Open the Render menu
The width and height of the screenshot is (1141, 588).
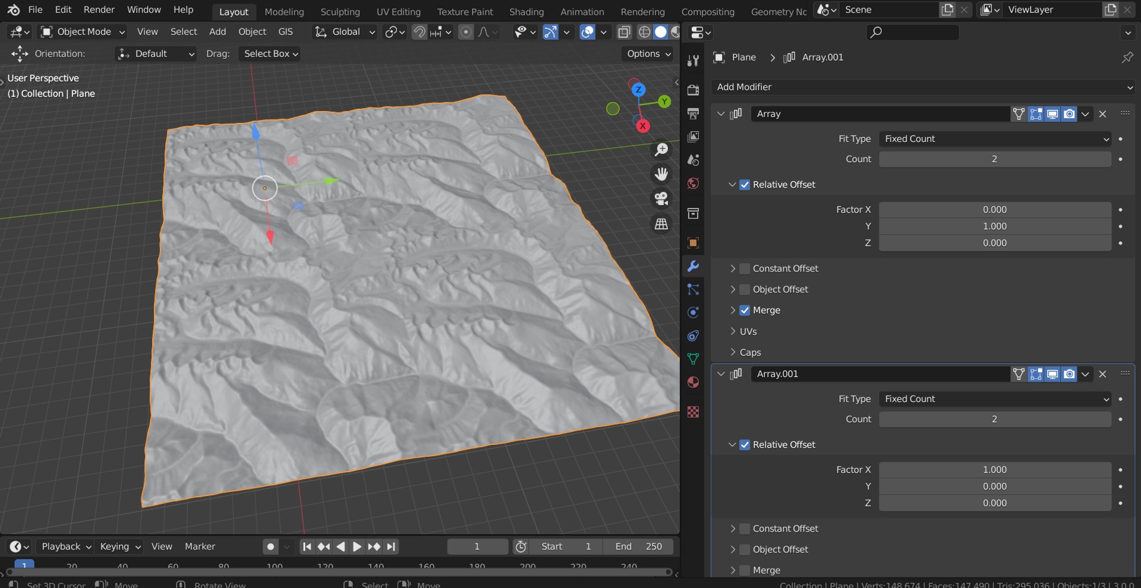click(99, 10)
